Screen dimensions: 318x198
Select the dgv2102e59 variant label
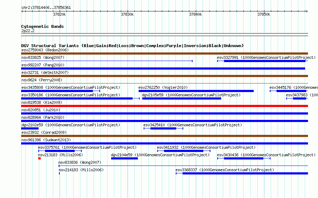(71, 125)
